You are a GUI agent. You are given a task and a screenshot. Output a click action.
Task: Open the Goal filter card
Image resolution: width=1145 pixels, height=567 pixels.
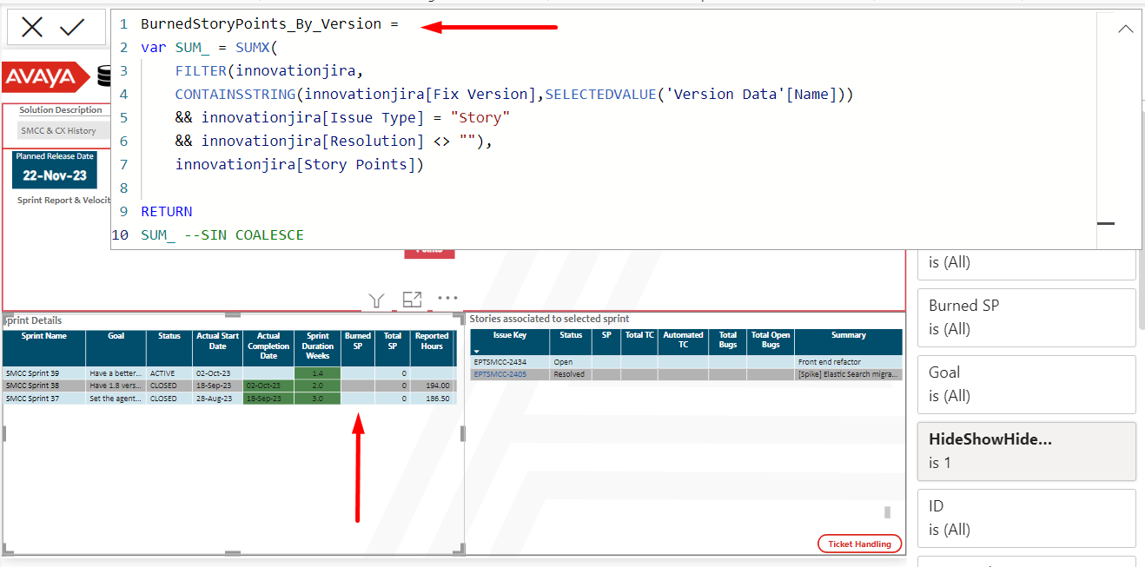1027,384
